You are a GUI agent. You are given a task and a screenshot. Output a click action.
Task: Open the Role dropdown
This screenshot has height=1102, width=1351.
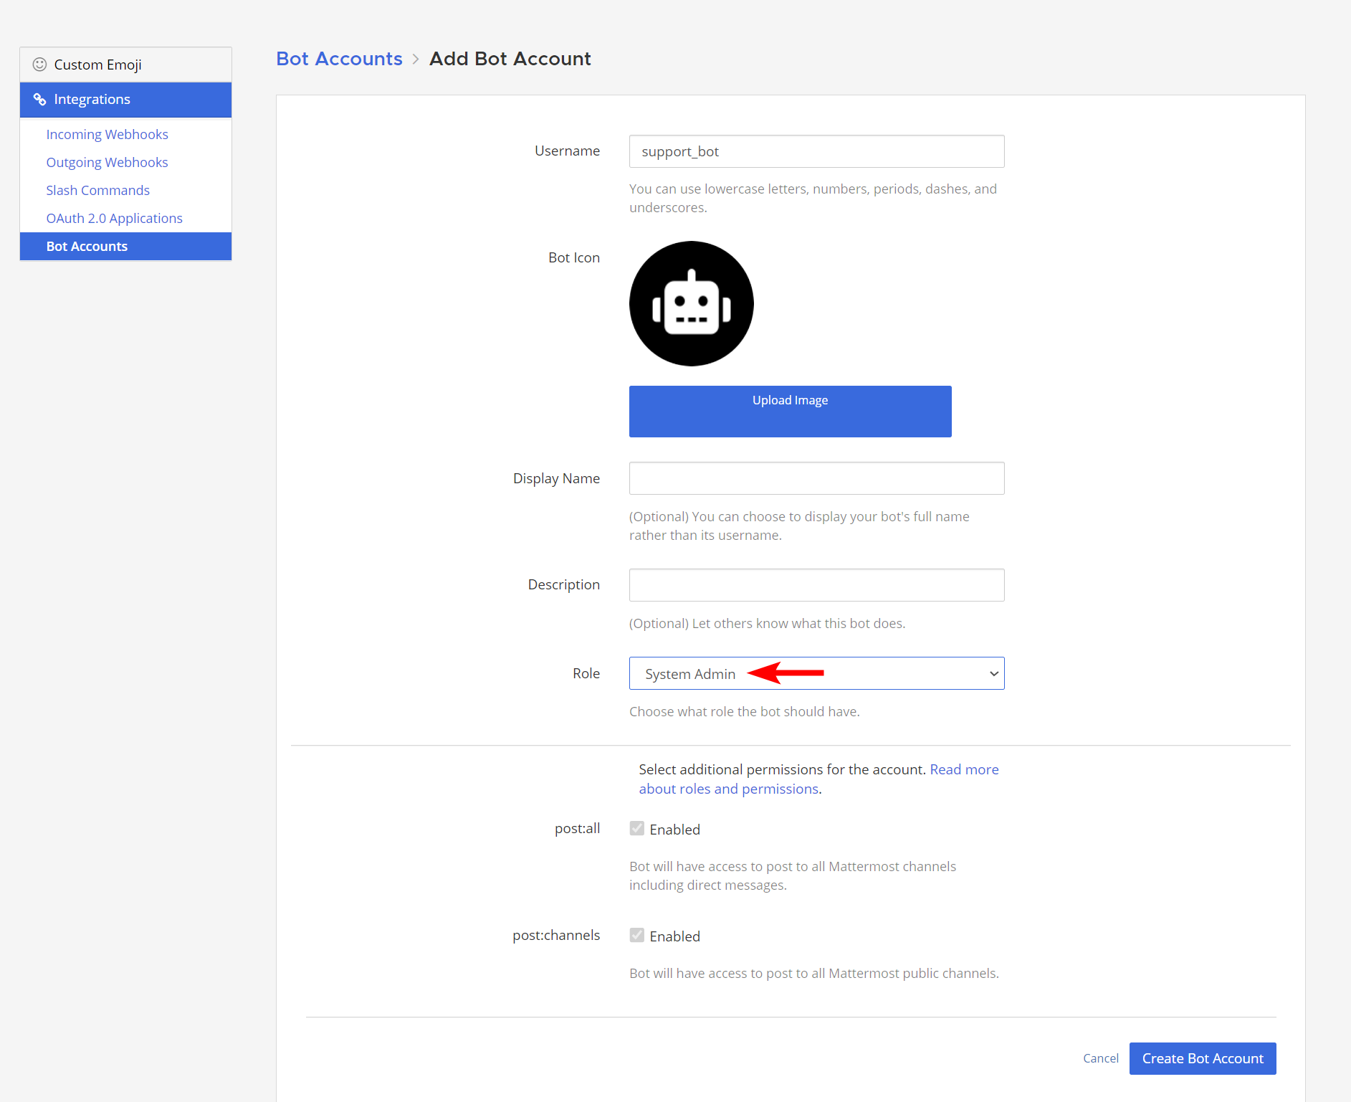click(x=816, y=673)
